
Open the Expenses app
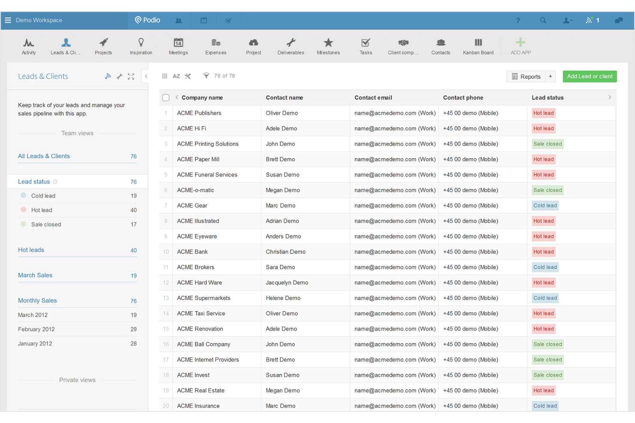(216, 46)
